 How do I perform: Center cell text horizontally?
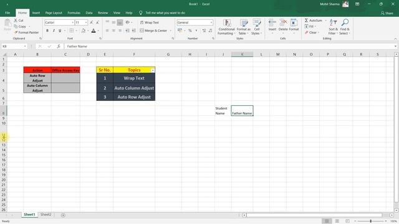pyautogui.click(x=113, y=30)
